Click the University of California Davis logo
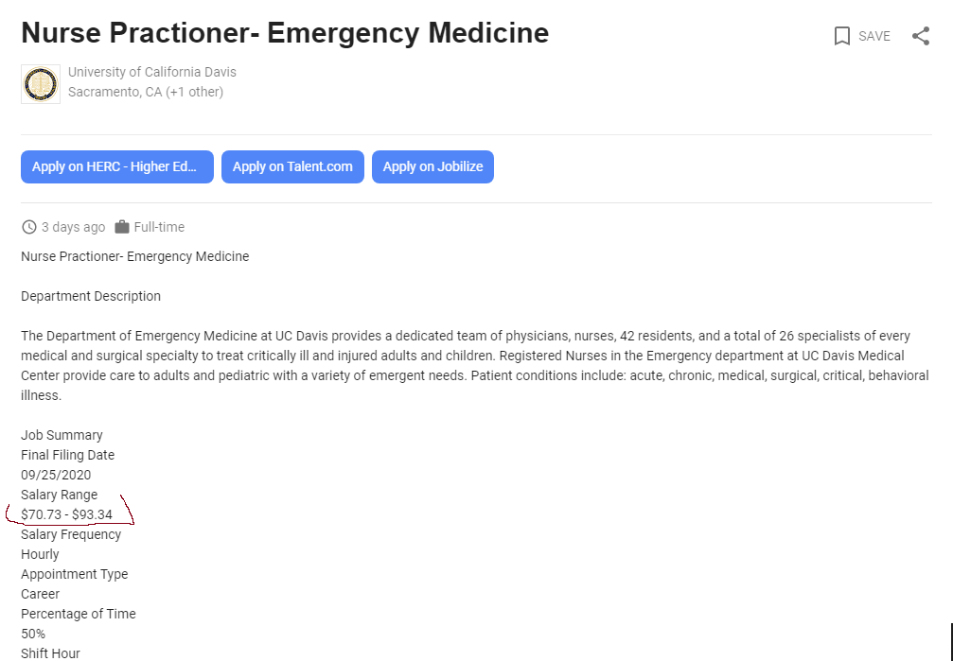The image size is (953, 661). tap(41, 84)
